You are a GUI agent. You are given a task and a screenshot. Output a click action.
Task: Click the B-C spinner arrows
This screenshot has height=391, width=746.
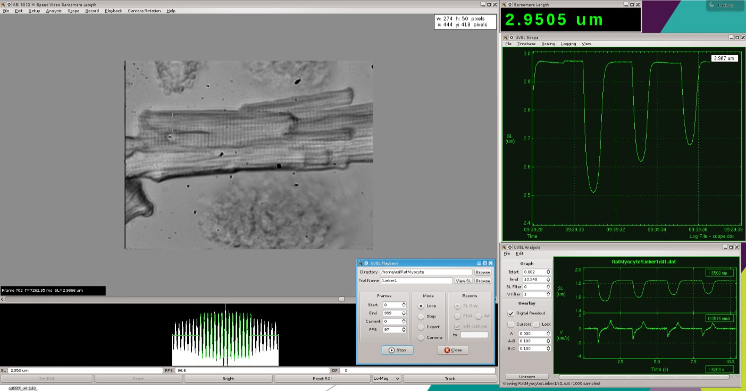tap(549, 348)
